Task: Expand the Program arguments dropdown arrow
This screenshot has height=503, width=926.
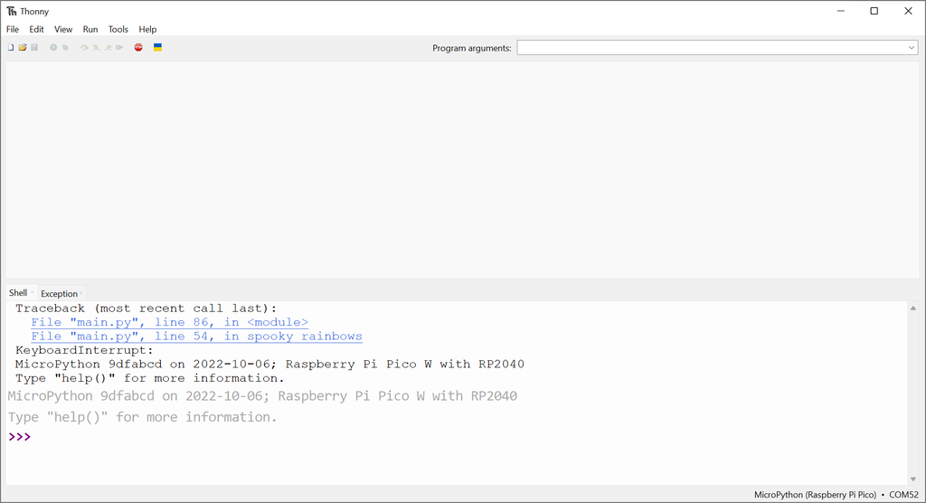Action: (912, 48)
